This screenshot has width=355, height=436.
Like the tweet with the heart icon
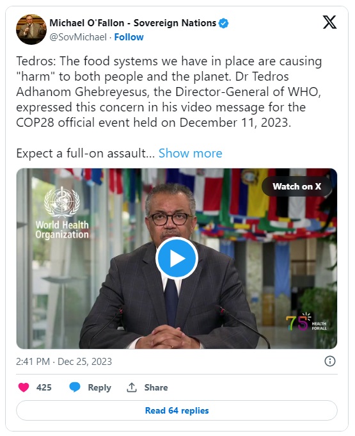click(x=24, y=387)
